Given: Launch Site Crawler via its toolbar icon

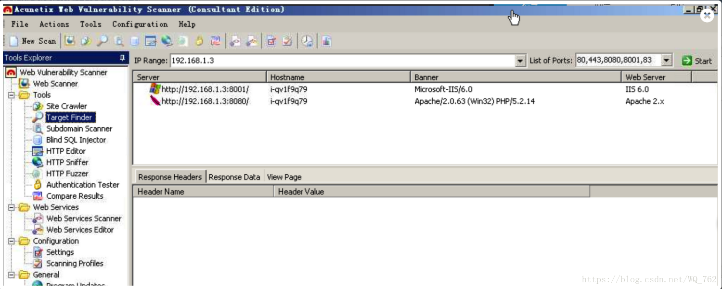Looking at the screenshot, I should click(x=86, y=41).
